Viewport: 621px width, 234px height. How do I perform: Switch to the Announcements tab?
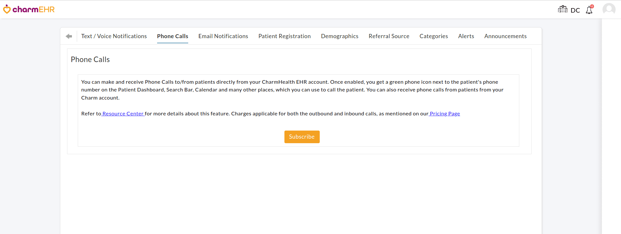point(505,36)
